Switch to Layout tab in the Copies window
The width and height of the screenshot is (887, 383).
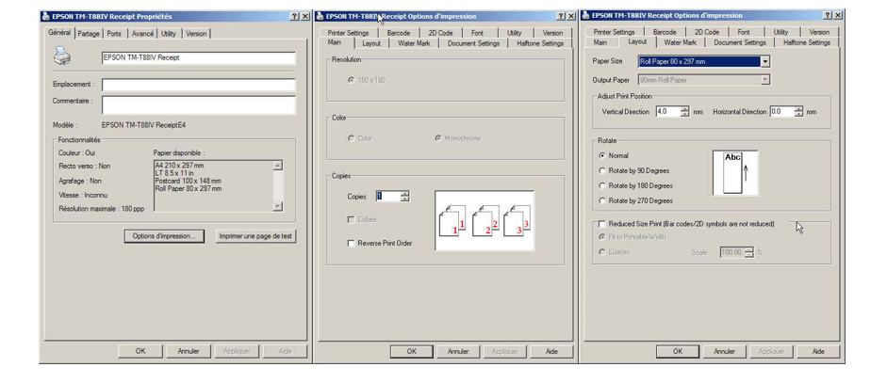(x=371, y=43)
